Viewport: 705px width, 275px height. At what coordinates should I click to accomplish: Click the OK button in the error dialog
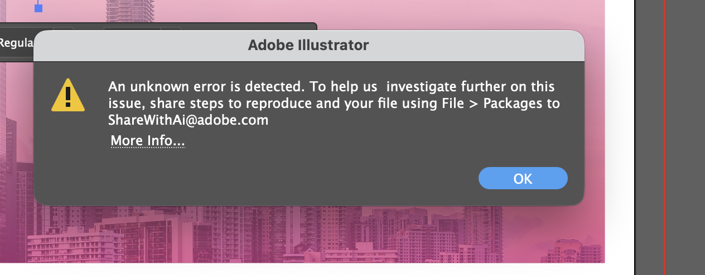(523, 178)
